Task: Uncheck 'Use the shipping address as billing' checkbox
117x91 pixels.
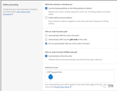Action: pos(46,8)
